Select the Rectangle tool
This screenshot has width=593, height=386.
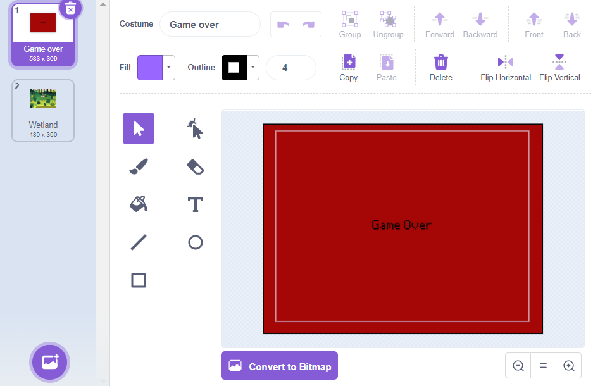click(x=138, y=280)
